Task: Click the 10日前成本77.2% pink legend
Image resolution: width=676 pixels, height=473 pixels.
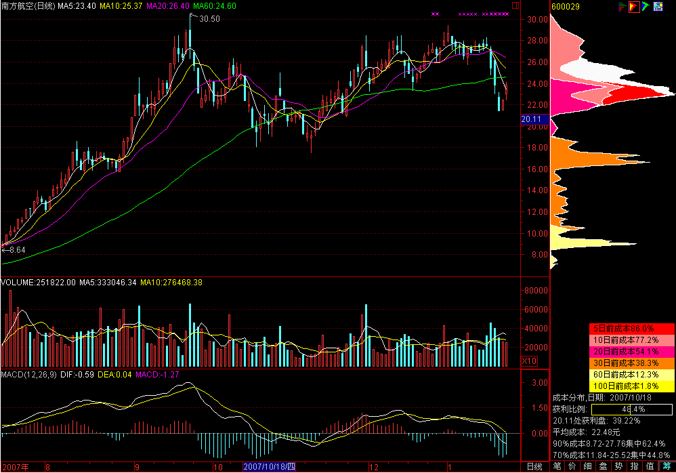Action: pyautogui.click(x=631, y=340)
